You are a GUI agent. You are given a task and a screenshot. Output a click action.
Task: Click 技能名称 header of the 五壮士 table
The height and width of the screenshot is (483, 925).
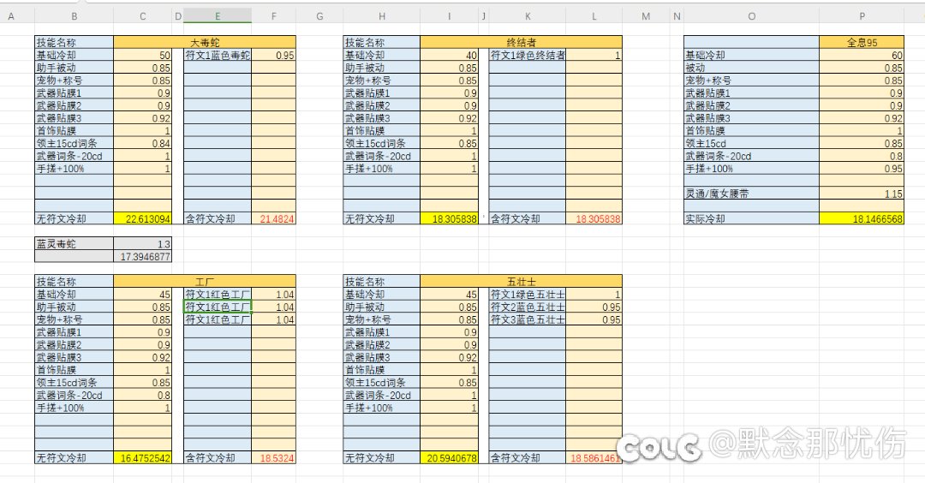[382, 282]
